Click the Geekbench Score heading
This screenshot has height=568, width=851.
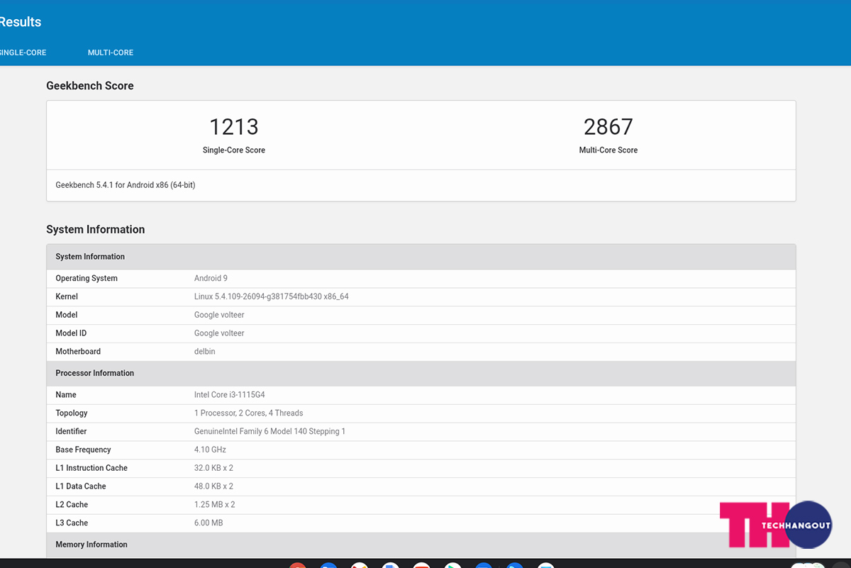pyautogui.click(x=90, y=86)
